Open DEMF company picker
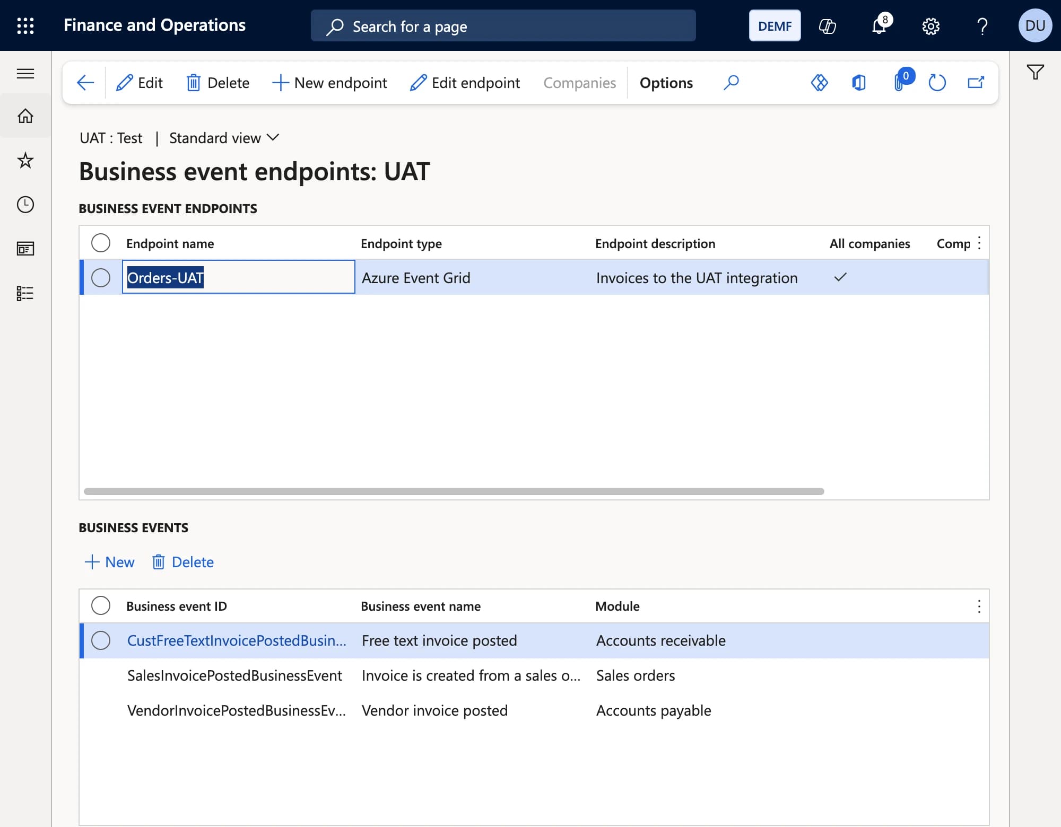 [x=775, y=25]
